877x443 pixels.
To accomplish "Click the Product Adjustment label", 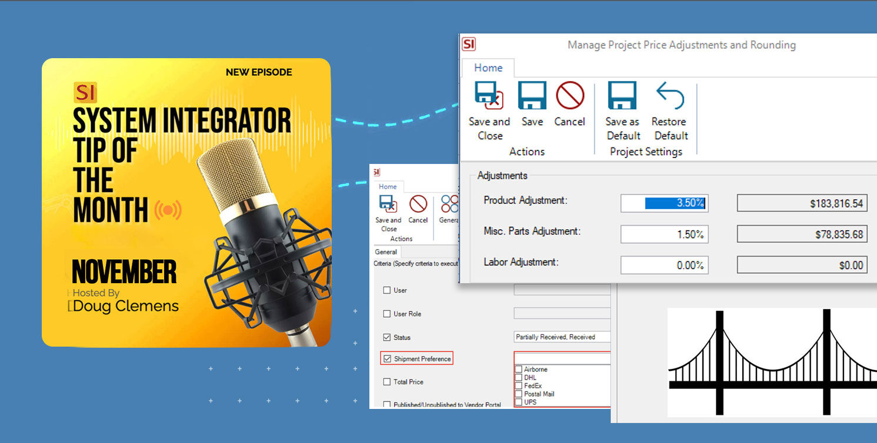I will click(x=525, y=200).
